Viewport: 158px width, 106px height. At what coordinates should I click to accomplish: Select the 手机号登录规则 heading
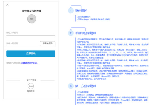[85, 33]
